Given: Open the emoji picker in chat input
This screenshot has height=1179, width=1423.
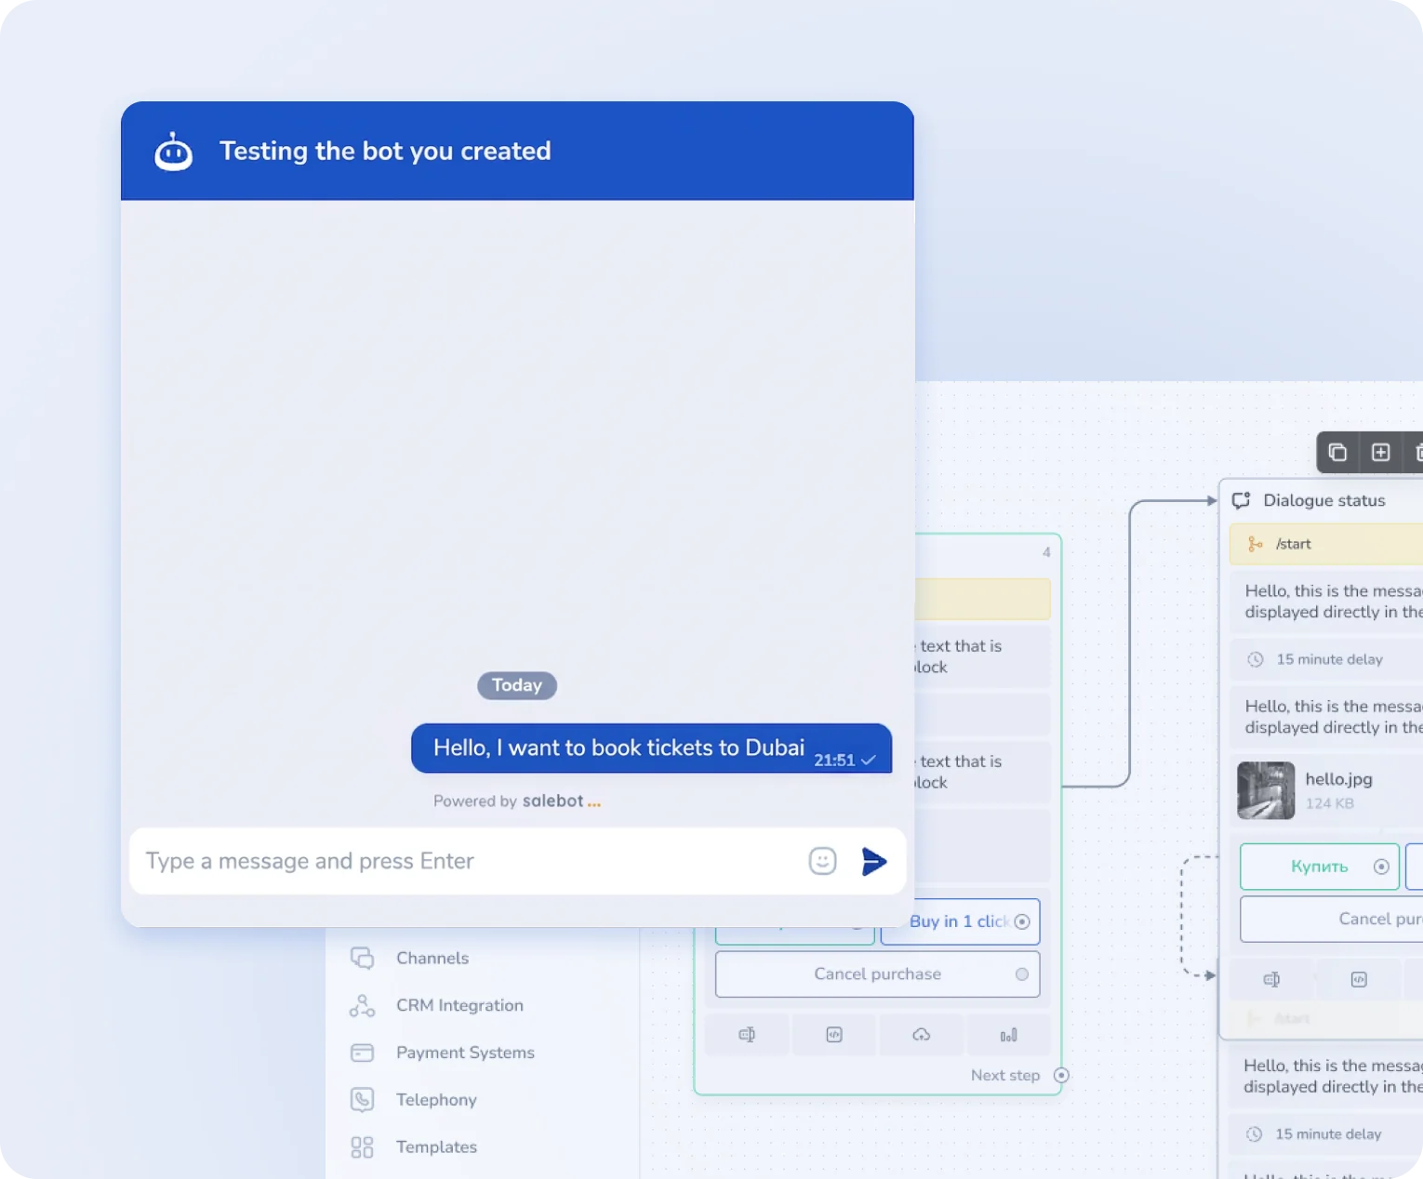Looking at the screenshot, I should 822,861.
